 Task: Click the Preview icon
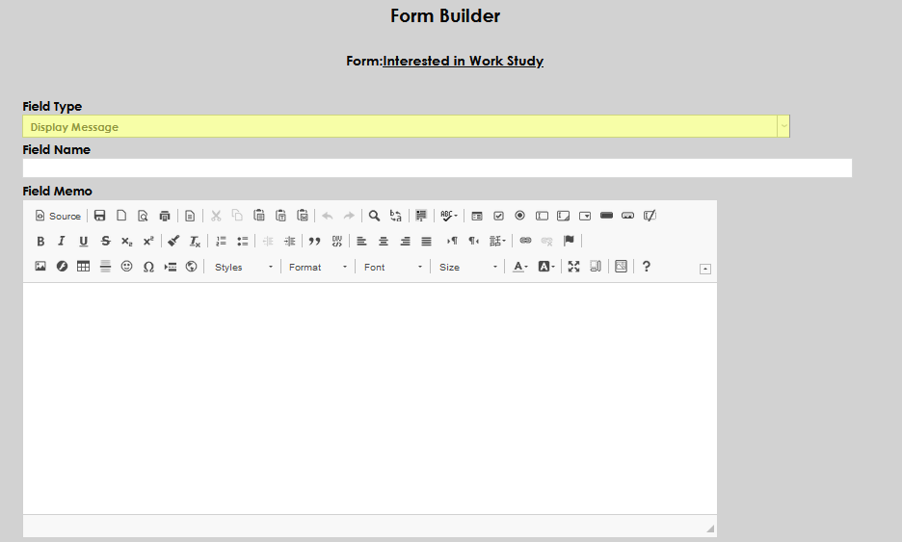coord(143,216)
